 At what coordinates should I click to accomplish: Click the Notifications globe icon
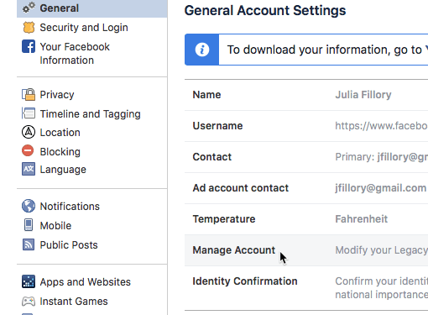point(29,206)
